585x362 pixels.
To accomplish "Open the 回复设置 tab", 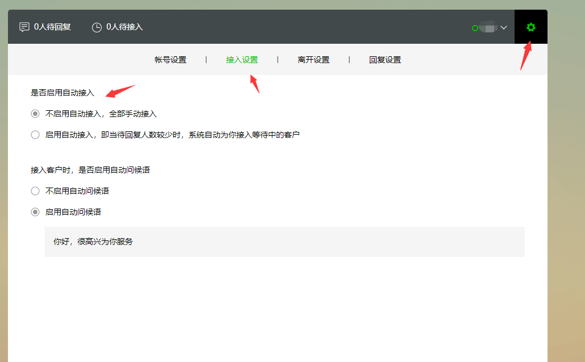I will click(385, 60).
